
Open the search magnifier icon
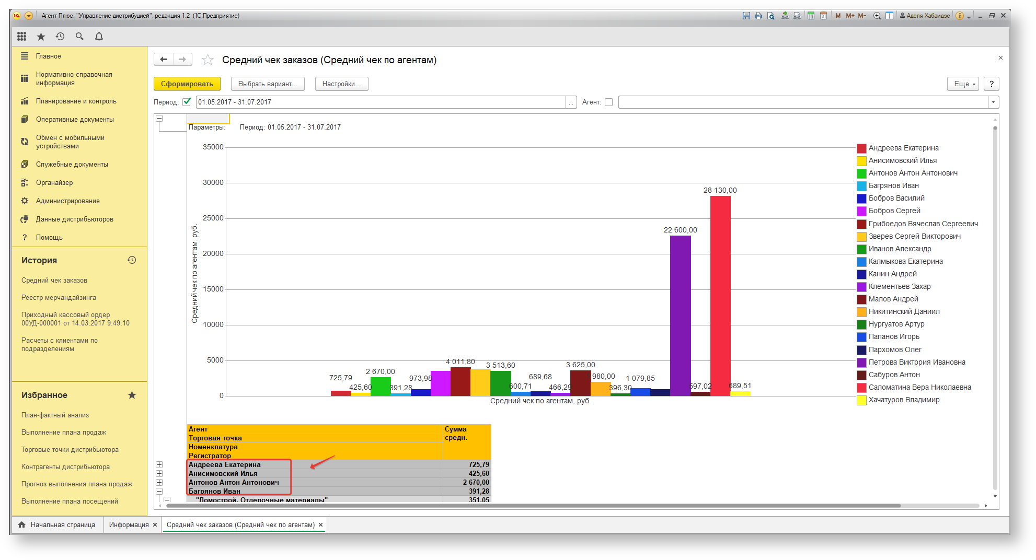pos(79,36)
